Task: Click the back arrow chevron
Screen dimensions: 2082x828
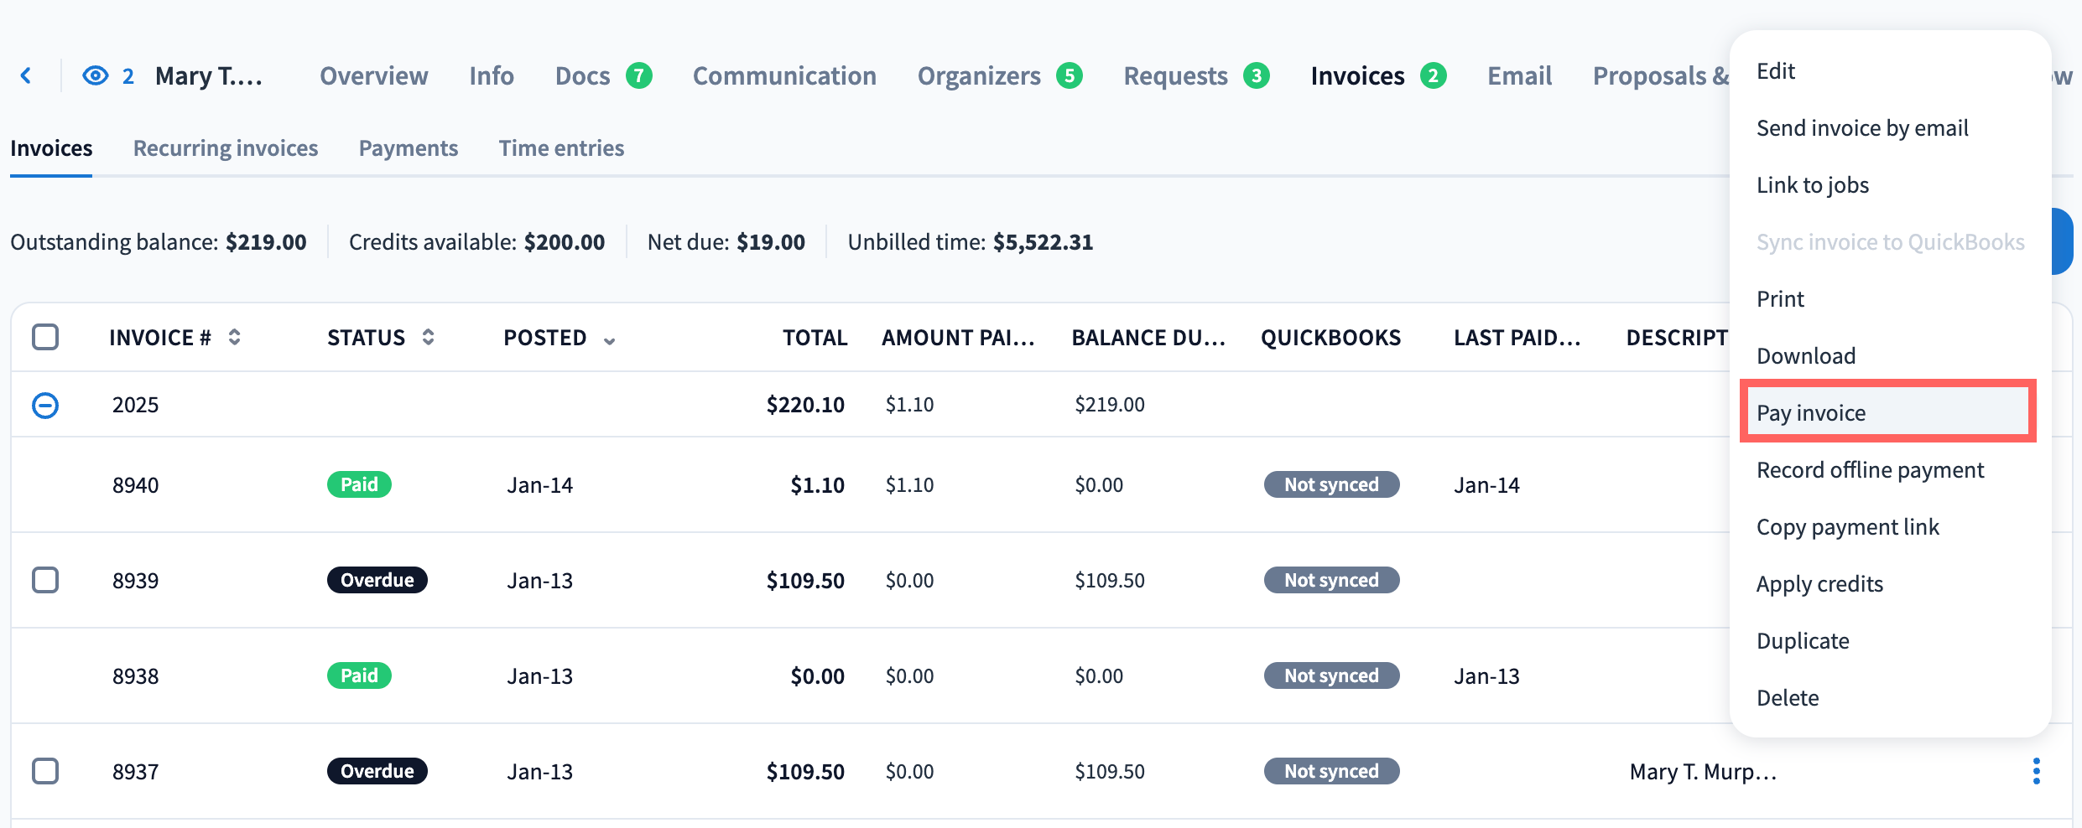Action: click(x=26, y=76)
